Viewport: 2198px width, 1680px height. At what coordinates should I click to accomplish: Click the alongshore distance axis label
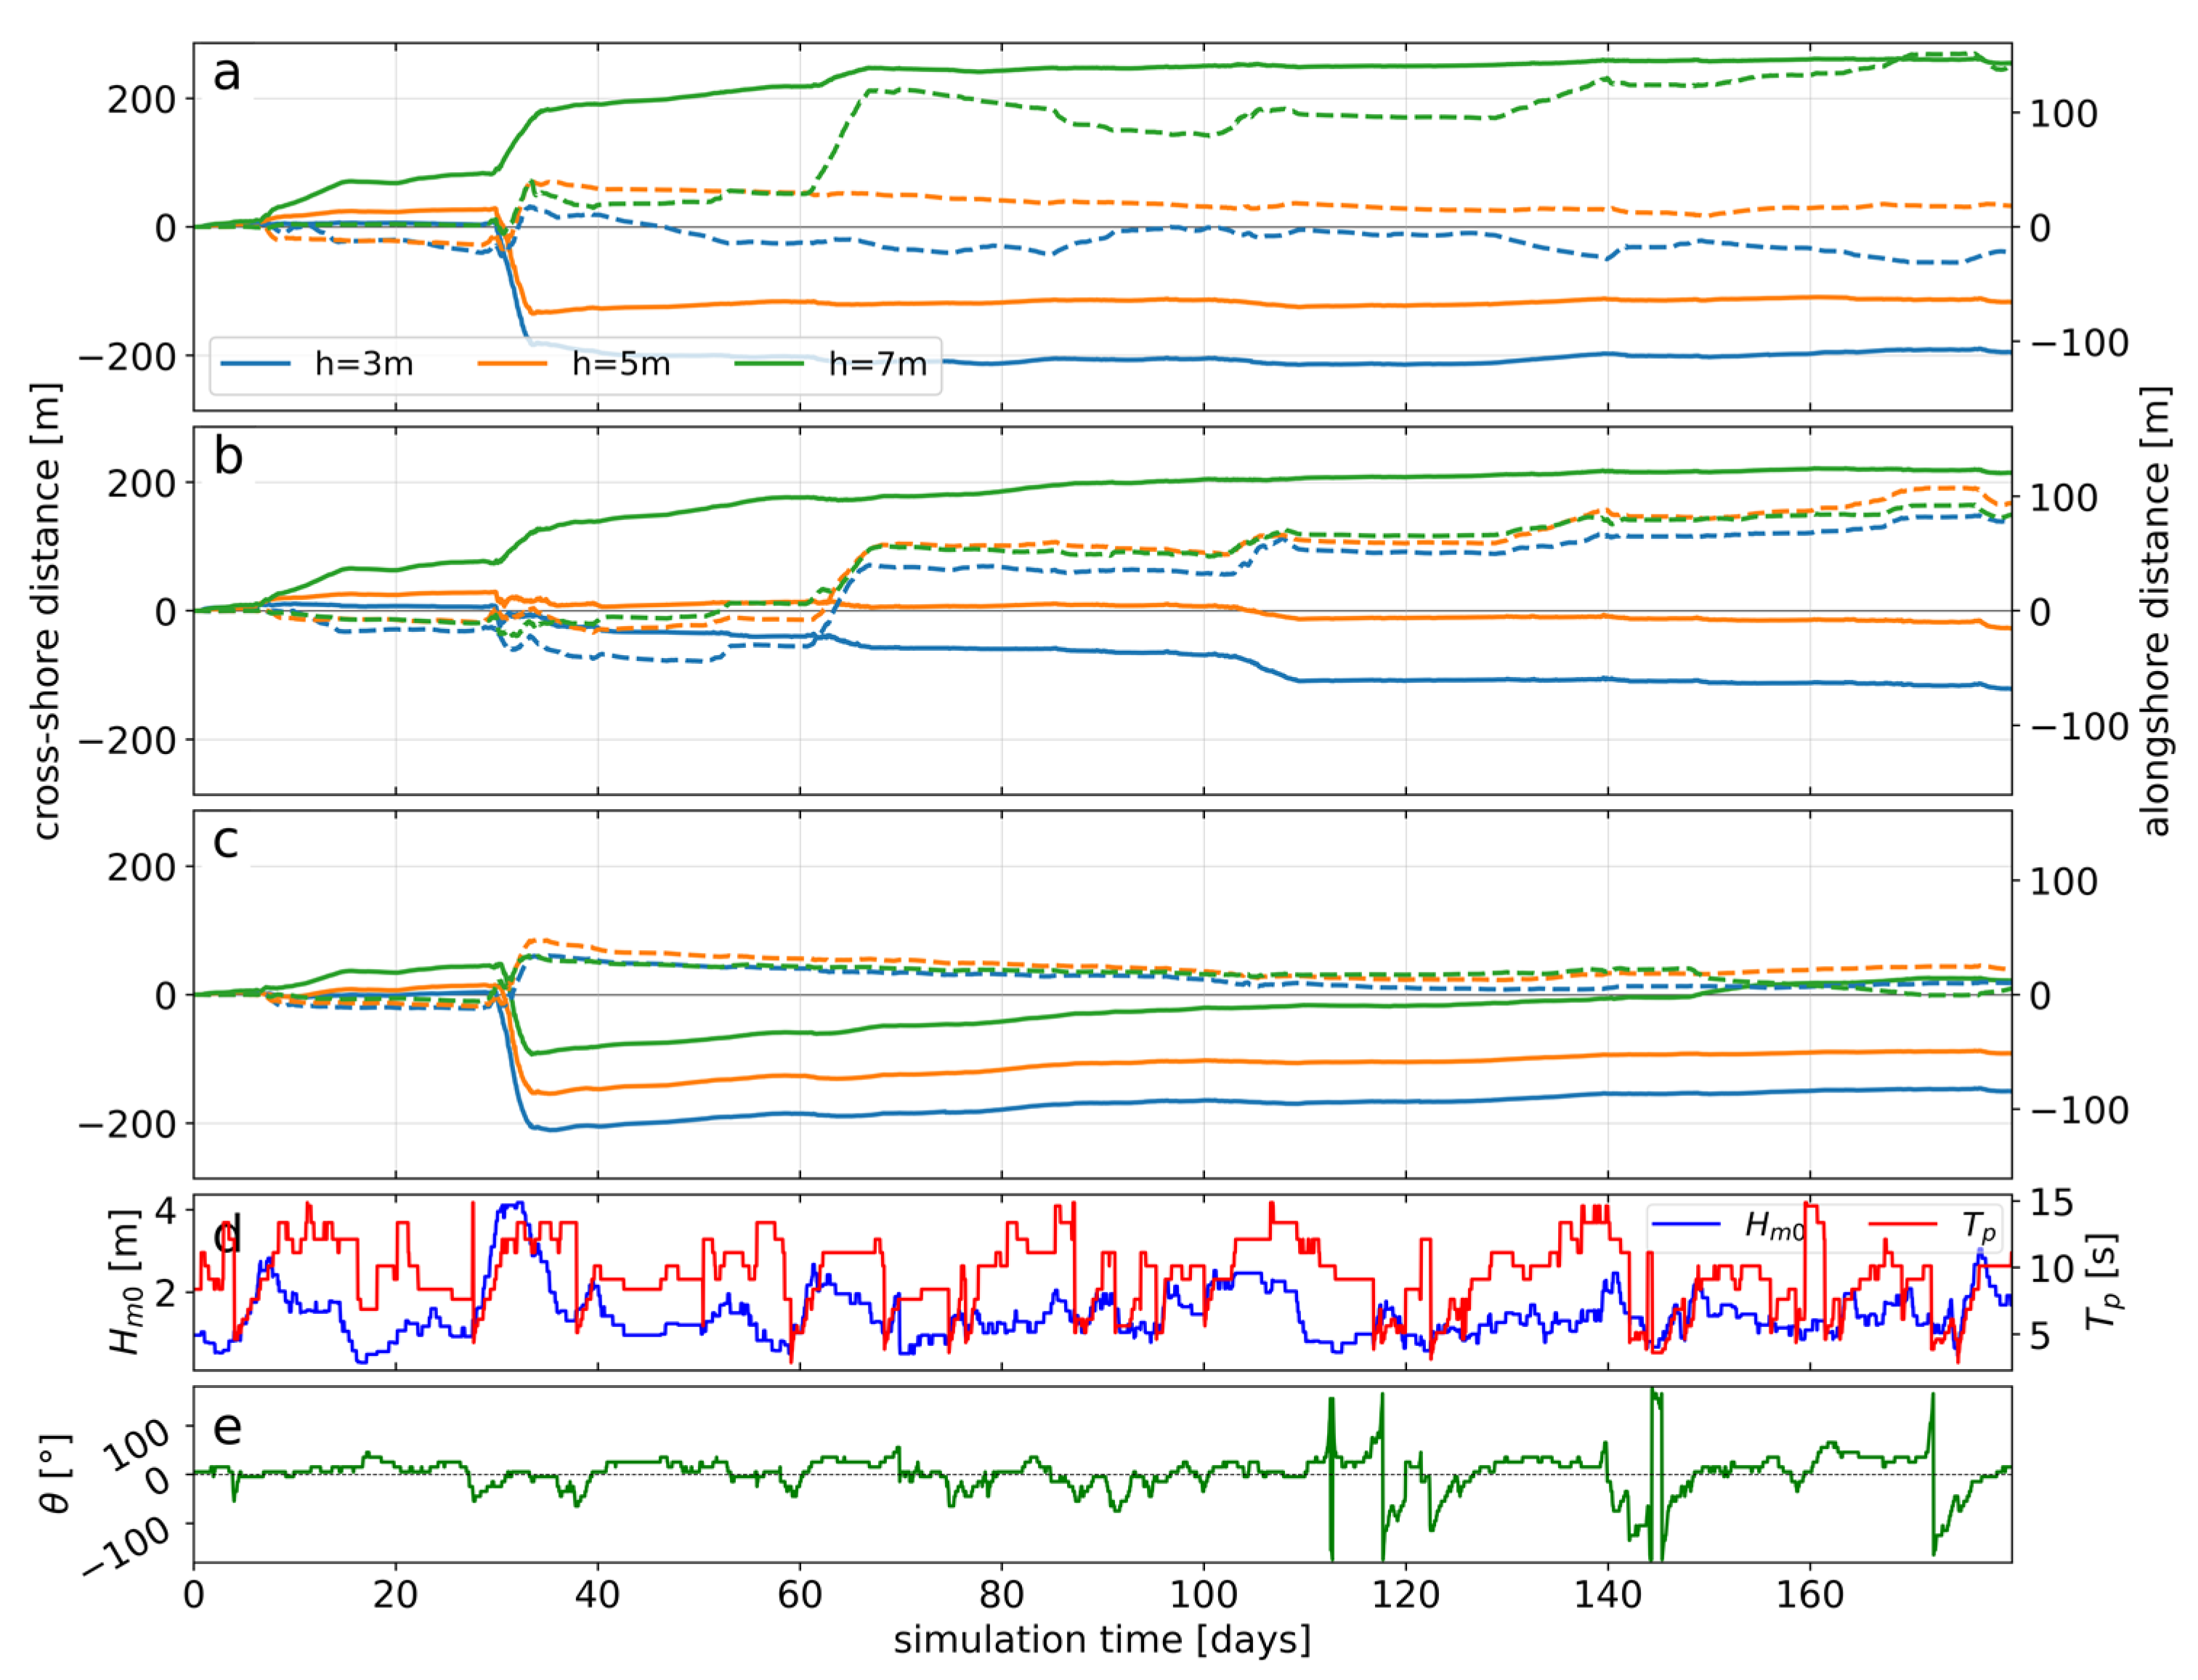click(2156, 610)
